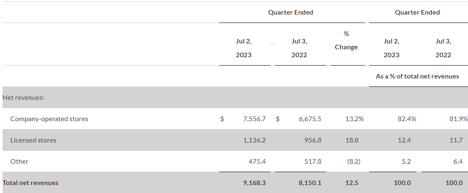Click the 12.5 total percent change
This screenshot has width=468, height=193.
[x=352, y=183]
